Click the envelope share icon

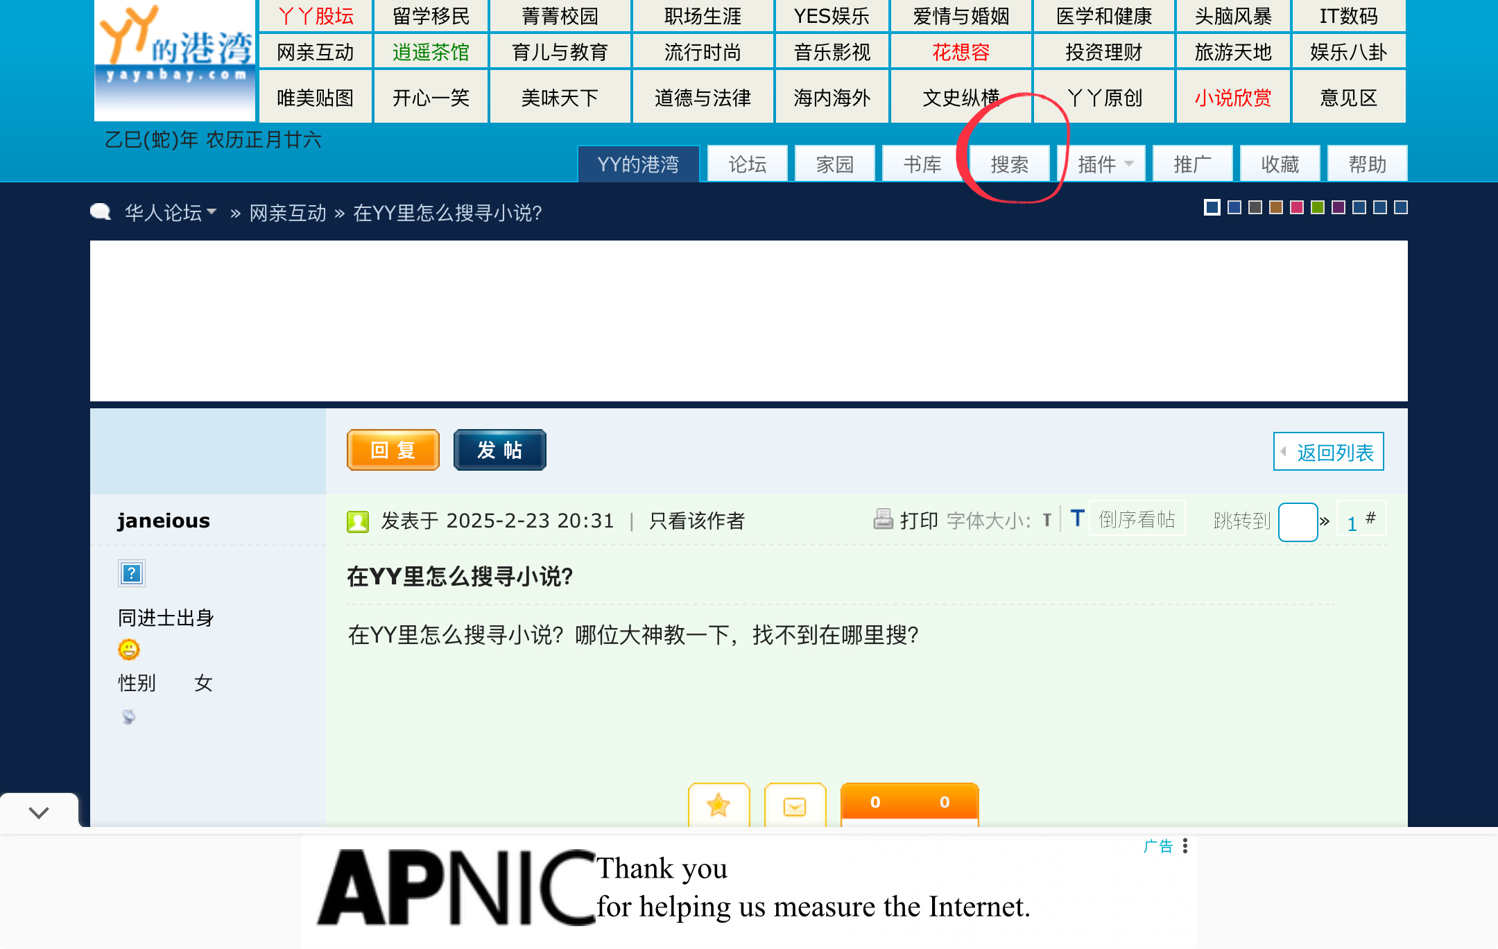[x=795, y=806]
